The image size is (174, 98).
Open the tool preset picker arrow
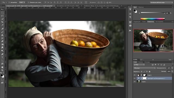(6, 2)
